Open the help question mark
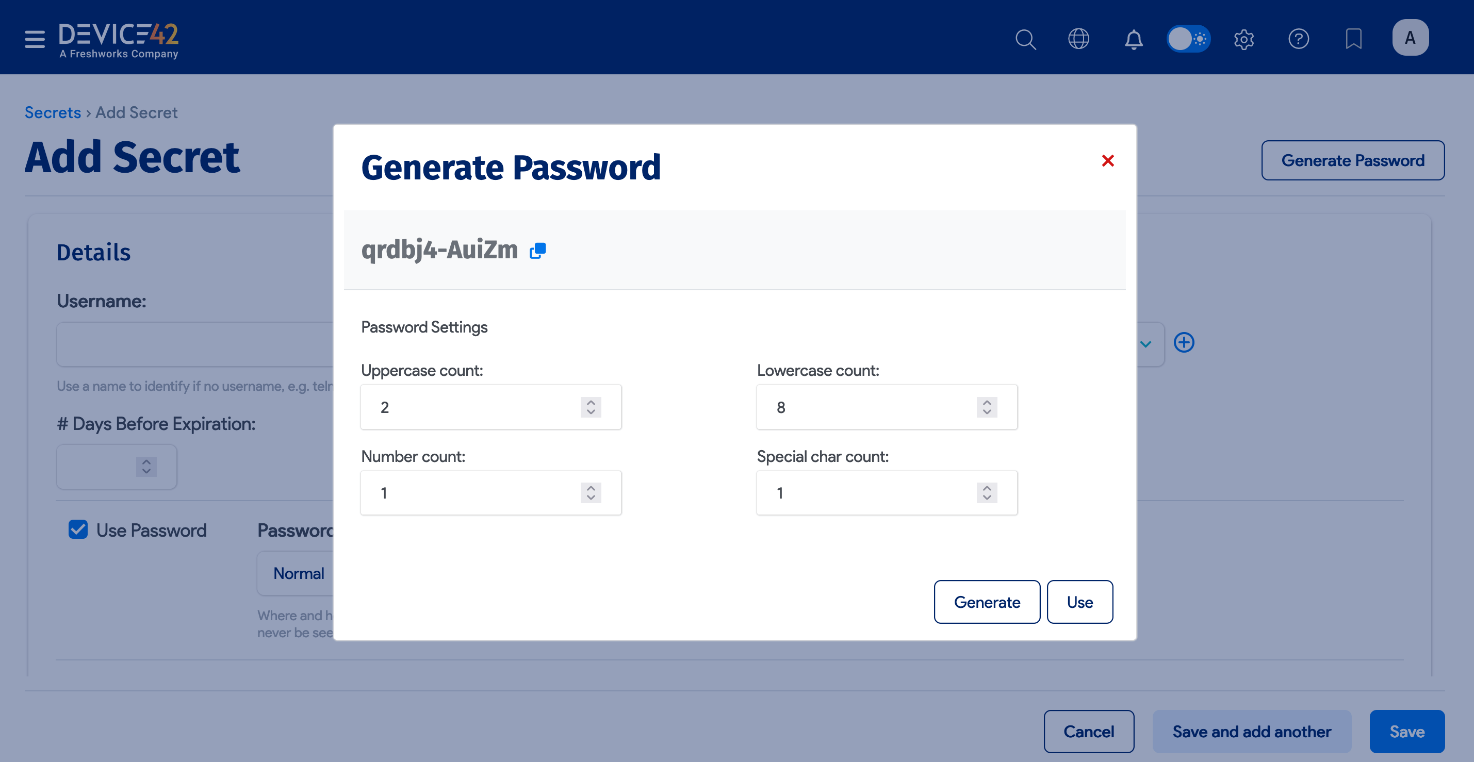The width and height of the screenshot is (1474, 762). [1298, 38]
